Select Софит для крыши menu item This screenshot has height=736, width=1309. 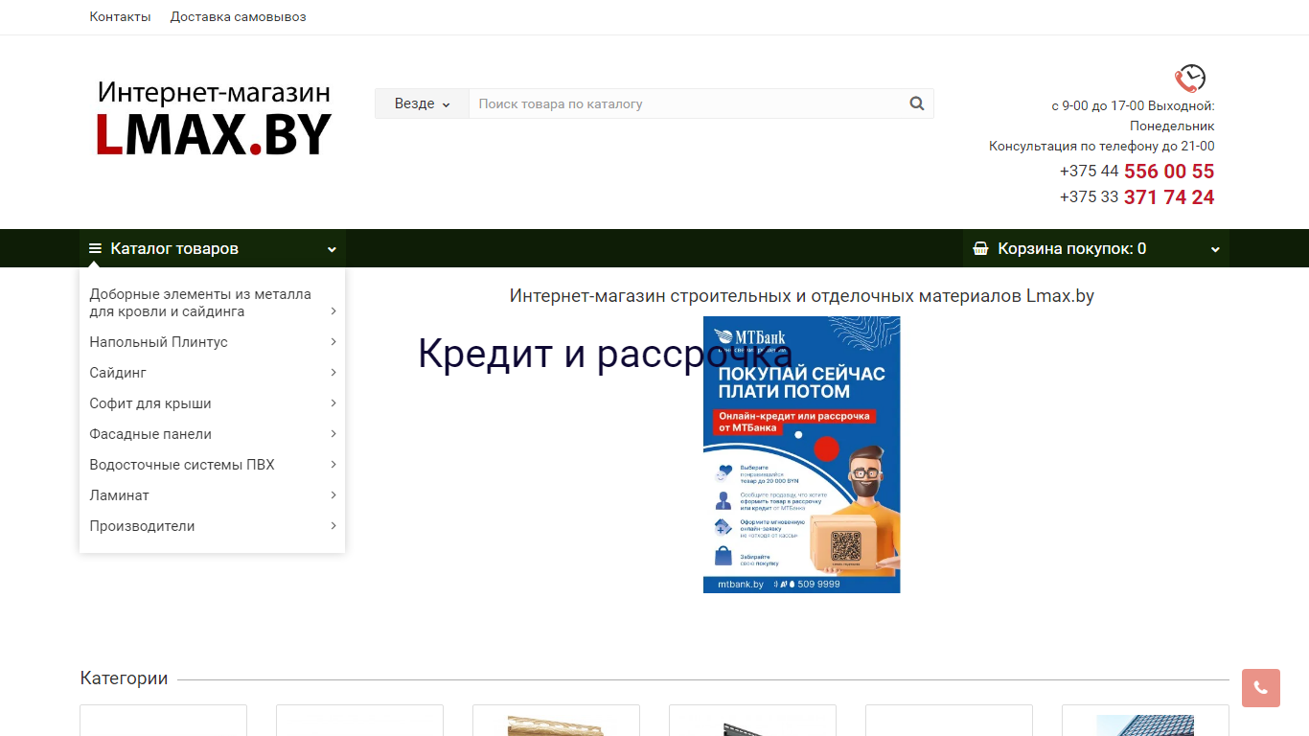(150, 403)
